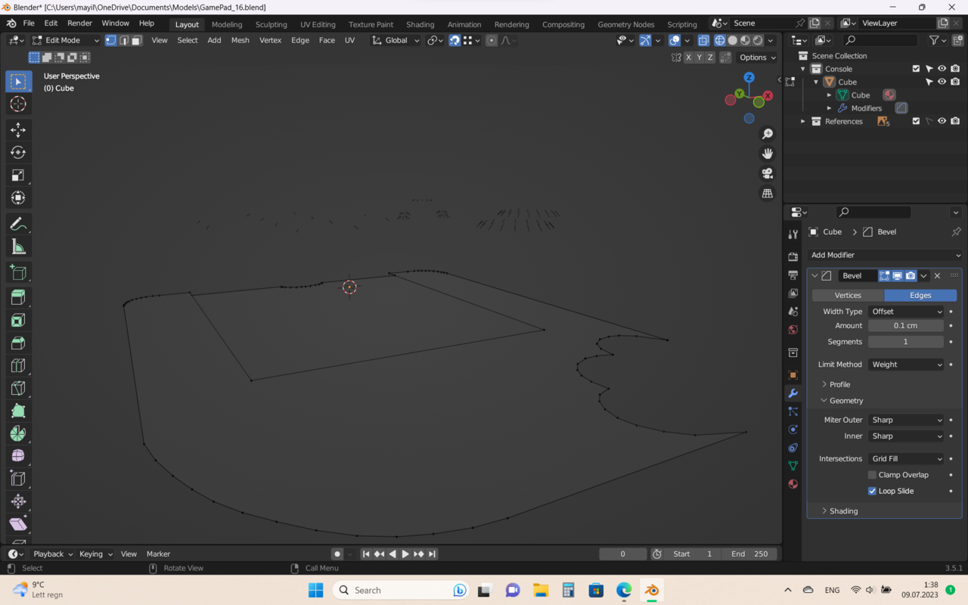Hide the Cube object with its eye icon
Viewport: 968px width, 605px height.
tap(942, 82)
